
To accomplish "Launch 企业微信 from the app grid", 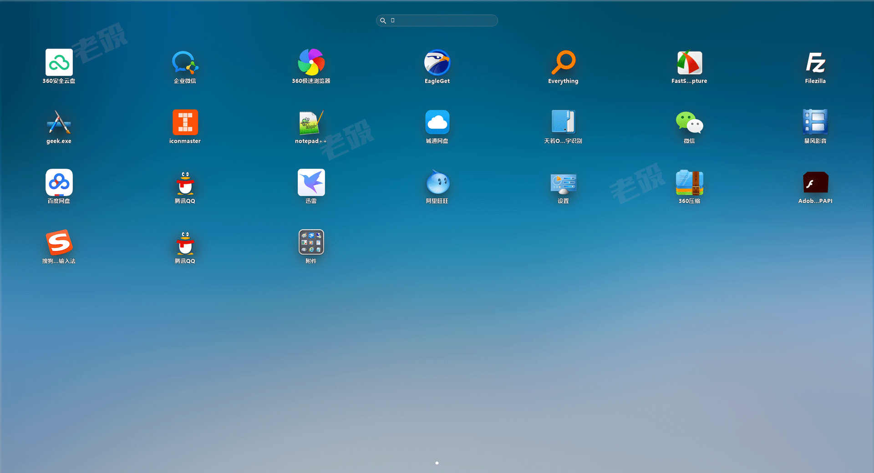I will click(185, 62).
